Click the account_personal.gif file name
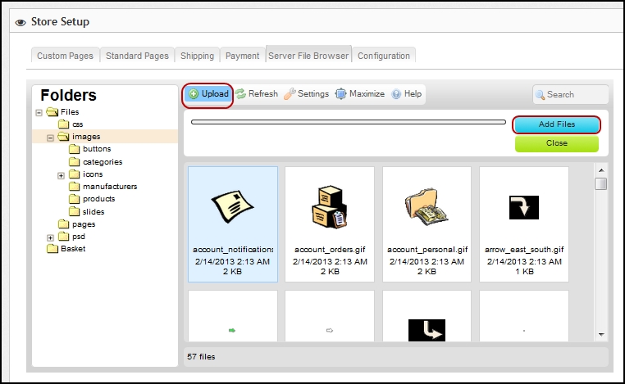The width and height of the screenshot is (625, 384). click(427, 250)
